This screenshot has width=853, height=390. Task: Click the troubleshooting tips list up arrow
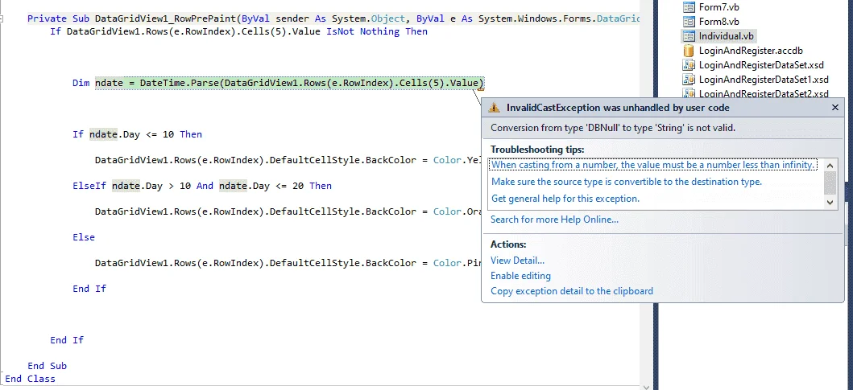click(830, 165)
